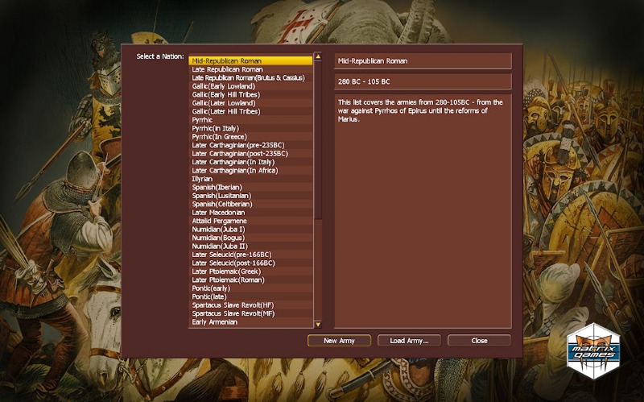
Task: Select Attalid Pergamene nation
Action: click(250, 221)
